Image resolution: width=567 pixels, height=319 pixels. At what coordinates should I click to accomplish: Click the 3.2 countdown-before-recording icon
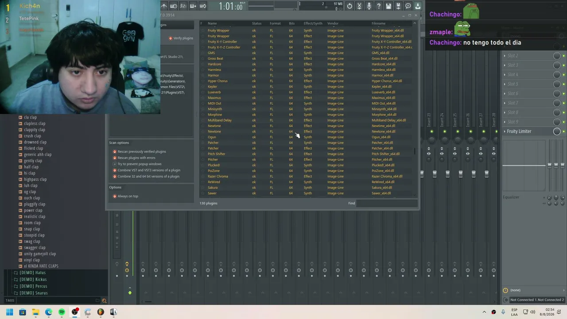(183, 6)
